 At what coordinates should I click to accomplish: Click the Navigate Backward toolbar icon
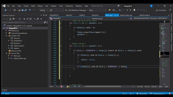(5, 10)
